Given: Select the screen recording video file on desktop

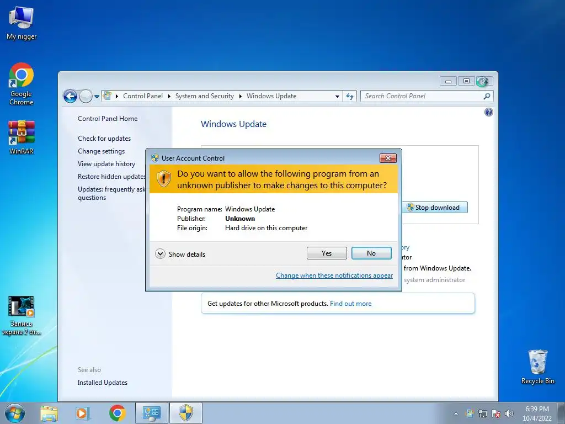Looking at the screenshot, I should tap(22, 315).
